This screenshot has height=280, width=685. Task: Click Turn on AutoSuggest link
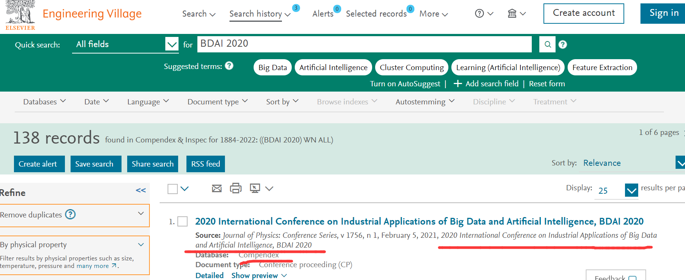405,84
